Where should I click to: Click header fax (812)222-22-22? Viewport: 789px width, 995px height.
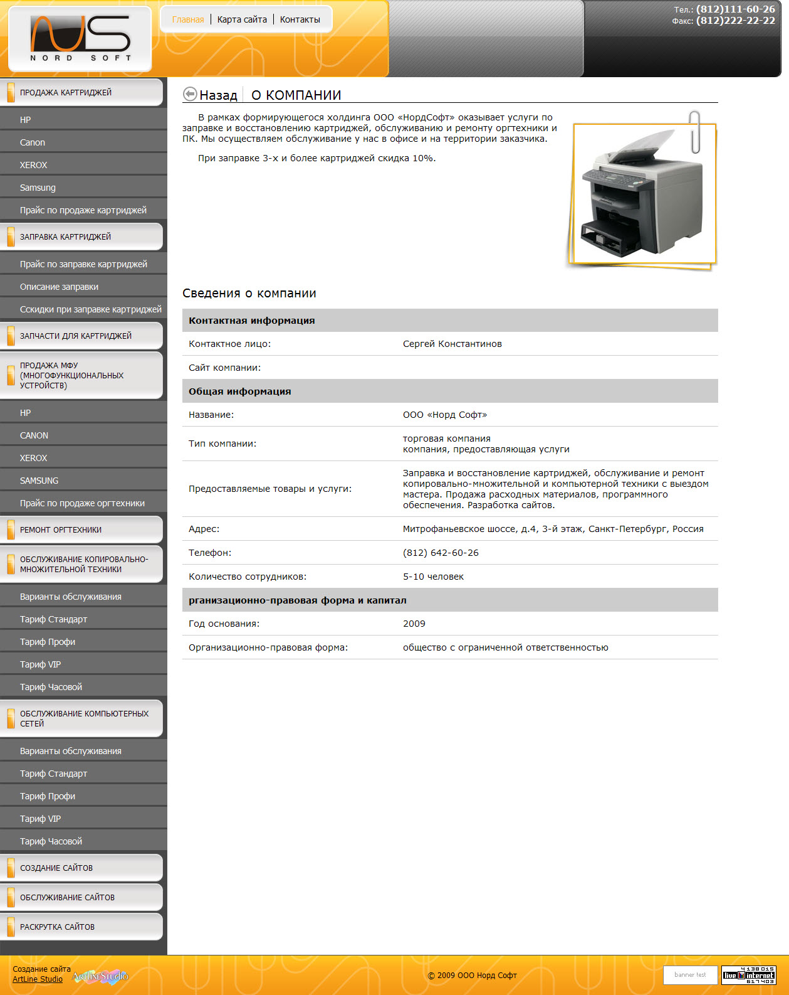[736, 21]
